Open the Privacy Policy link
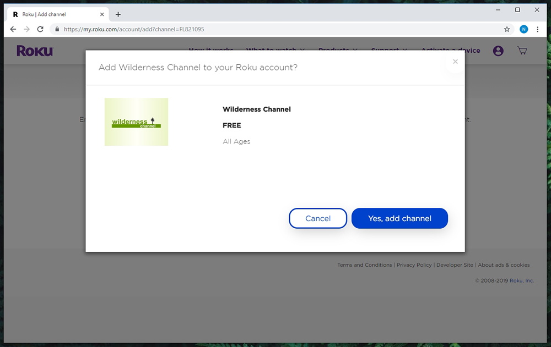This screenshot has width=551, height=347. click(x=414, y=265)
